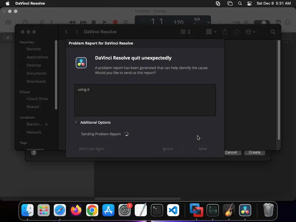Switch the Finder view mode selector
The image size is (296, 222).
coord(185,32)
